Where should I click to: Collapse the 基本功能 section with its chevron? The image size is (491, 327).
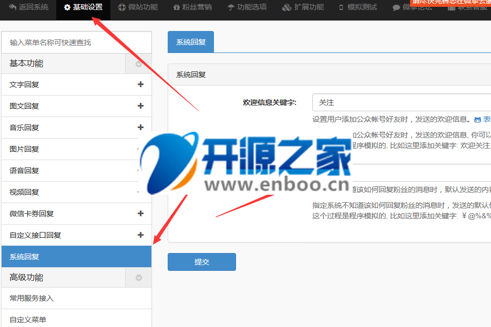coord(138,64)
